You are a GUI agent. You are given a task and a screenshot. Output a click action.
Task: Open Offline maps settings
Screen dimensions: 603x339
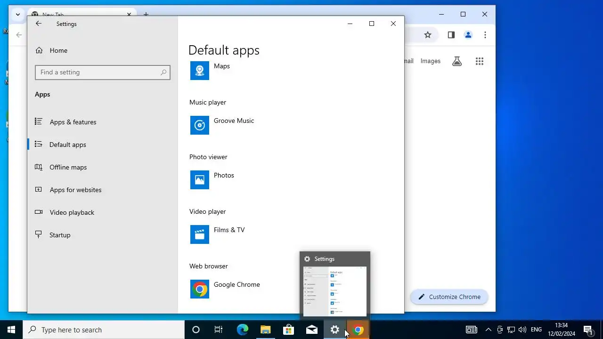(103, 167)
